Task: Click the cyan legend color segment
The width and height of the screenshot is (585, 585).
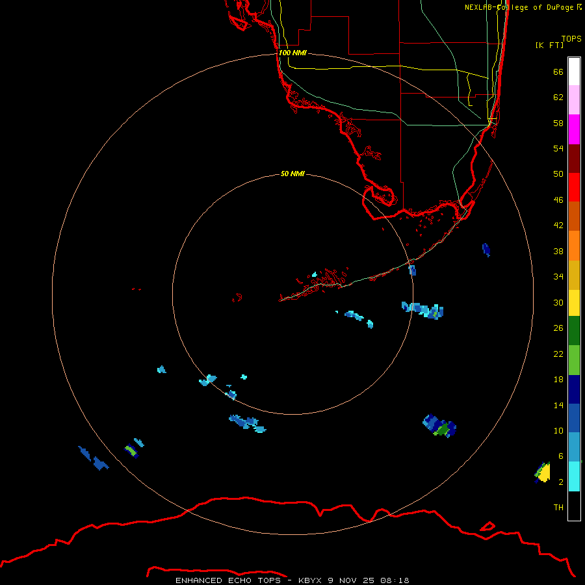Action: point(574,476)
